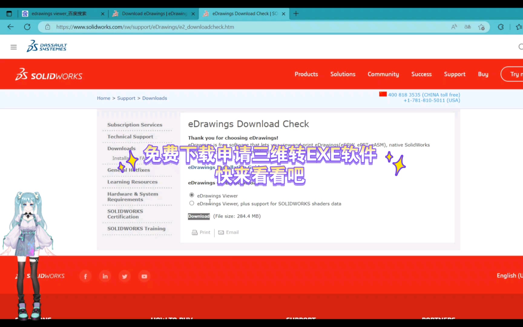Open SOLIDWORKS Facebook page icon
This screenshot has width=523, height=327.
(85, 276)
